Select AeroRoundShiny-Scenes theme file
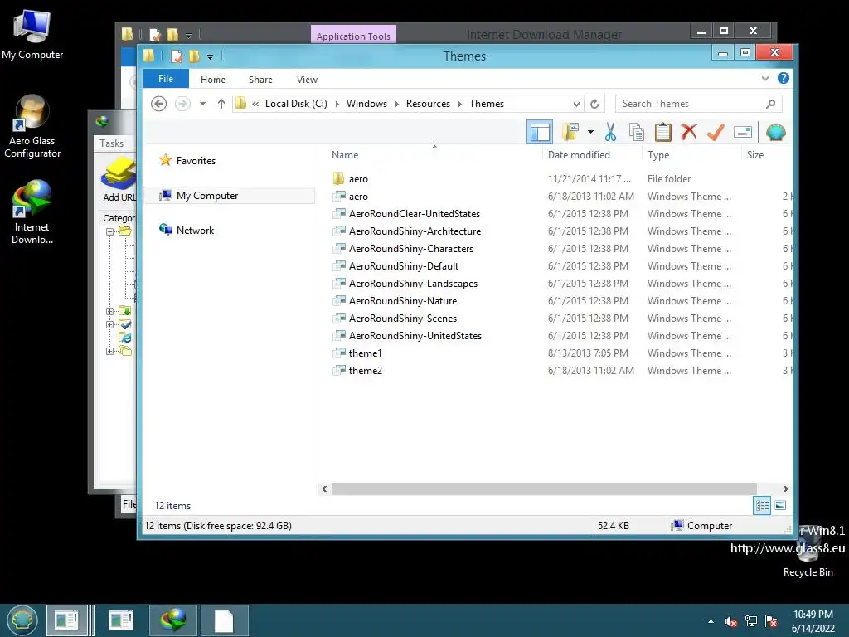This screenshot has height=637, width=849. 403,318
